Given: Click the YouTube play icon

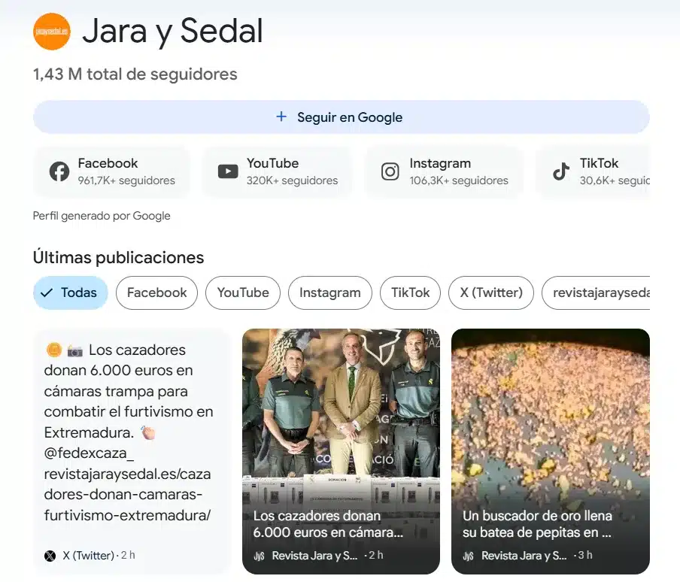Looking at the screenshot, I should point(228,171).
